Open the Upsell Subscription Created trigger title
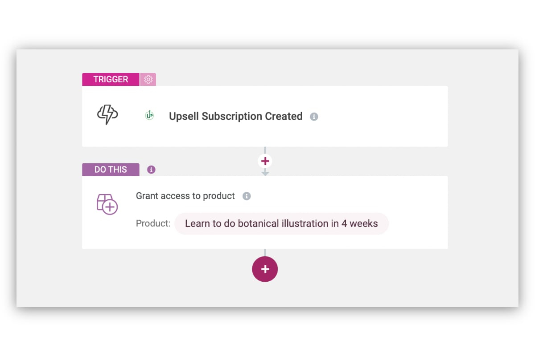Image resolution: width=535 pixels, height=356 pixels. 235,117
